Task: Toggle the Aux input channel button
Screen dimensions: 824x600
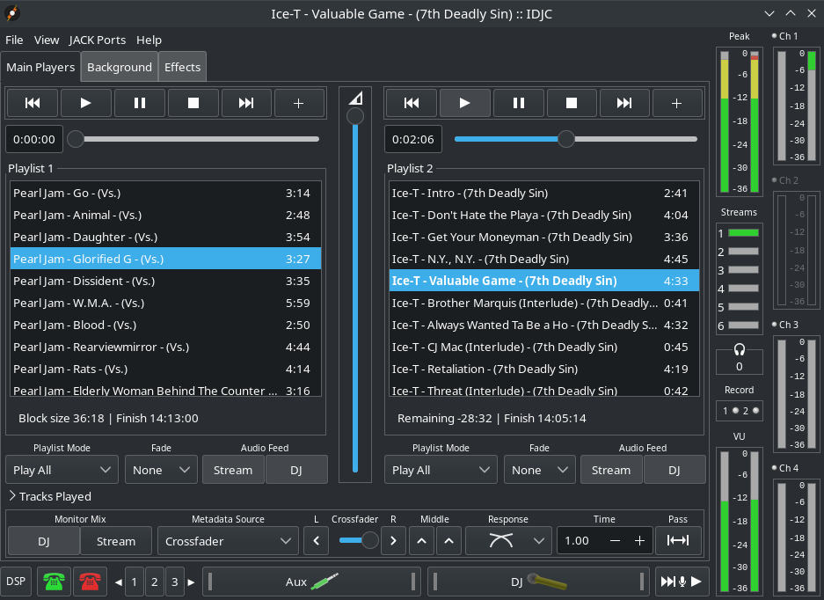Action: coord(312,582)
